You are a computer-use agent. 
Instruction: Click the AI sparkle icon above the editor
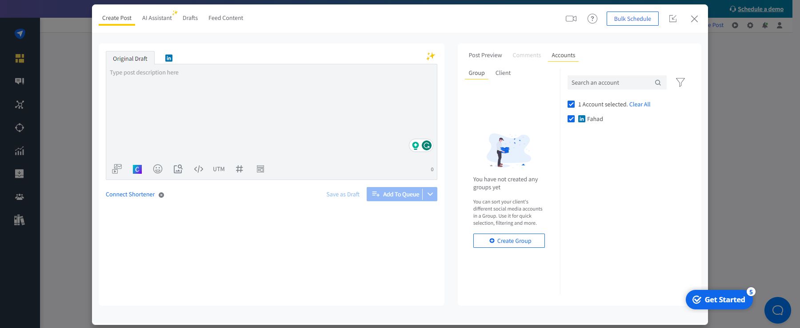[430, 56]
